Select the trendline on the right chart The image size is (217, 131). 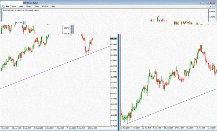click(172, 106)
